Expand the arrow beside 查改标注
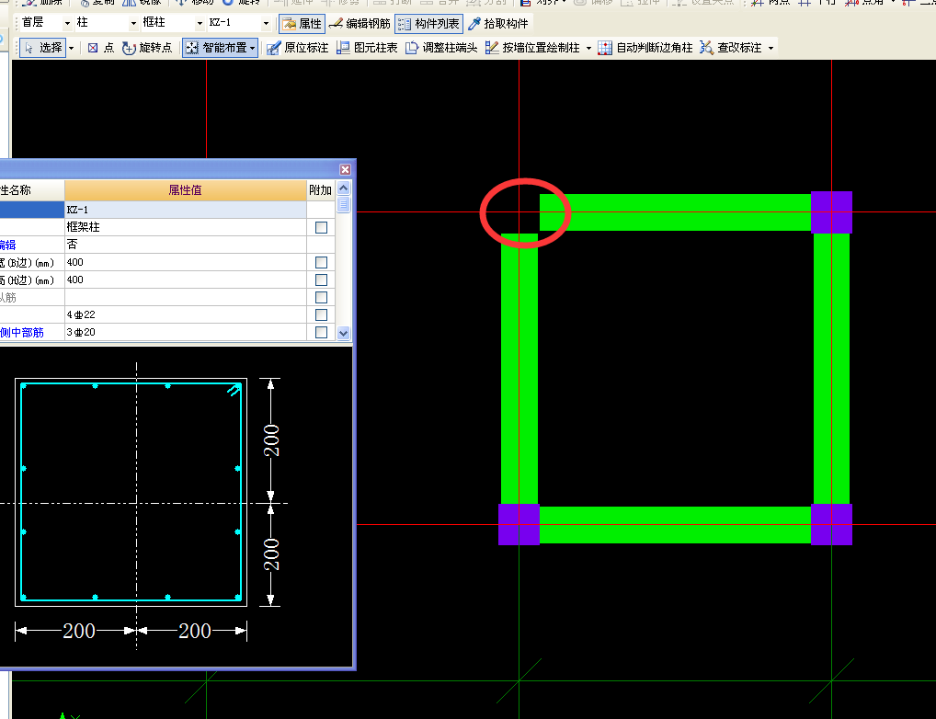 point(770,48)
